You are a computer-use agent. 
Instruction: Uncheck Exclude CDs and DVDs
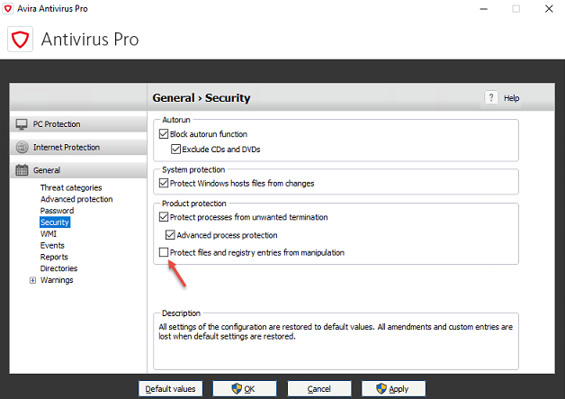pos(175,149)
